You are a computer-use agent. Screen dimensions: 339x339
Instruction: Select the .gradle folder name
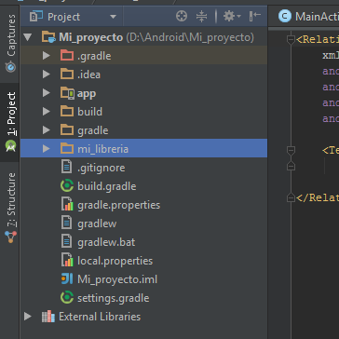[94, 56]
